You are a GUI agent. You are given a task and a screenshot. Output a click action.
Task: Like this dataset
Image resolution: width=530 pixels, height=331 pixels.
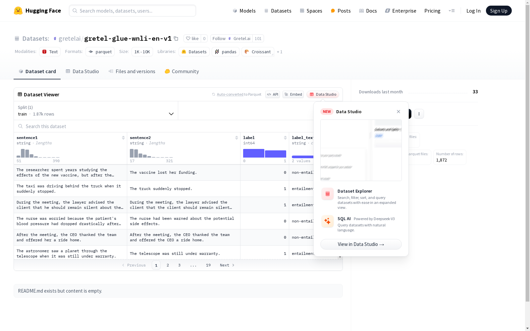click(192, 38)
